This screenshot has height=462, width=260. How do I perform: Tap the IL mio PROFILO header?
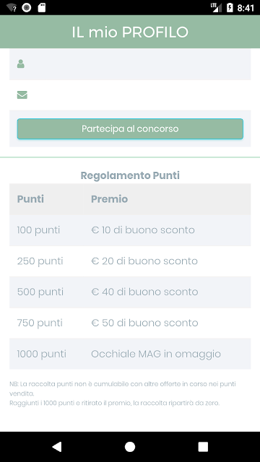[x=130, y=32]
